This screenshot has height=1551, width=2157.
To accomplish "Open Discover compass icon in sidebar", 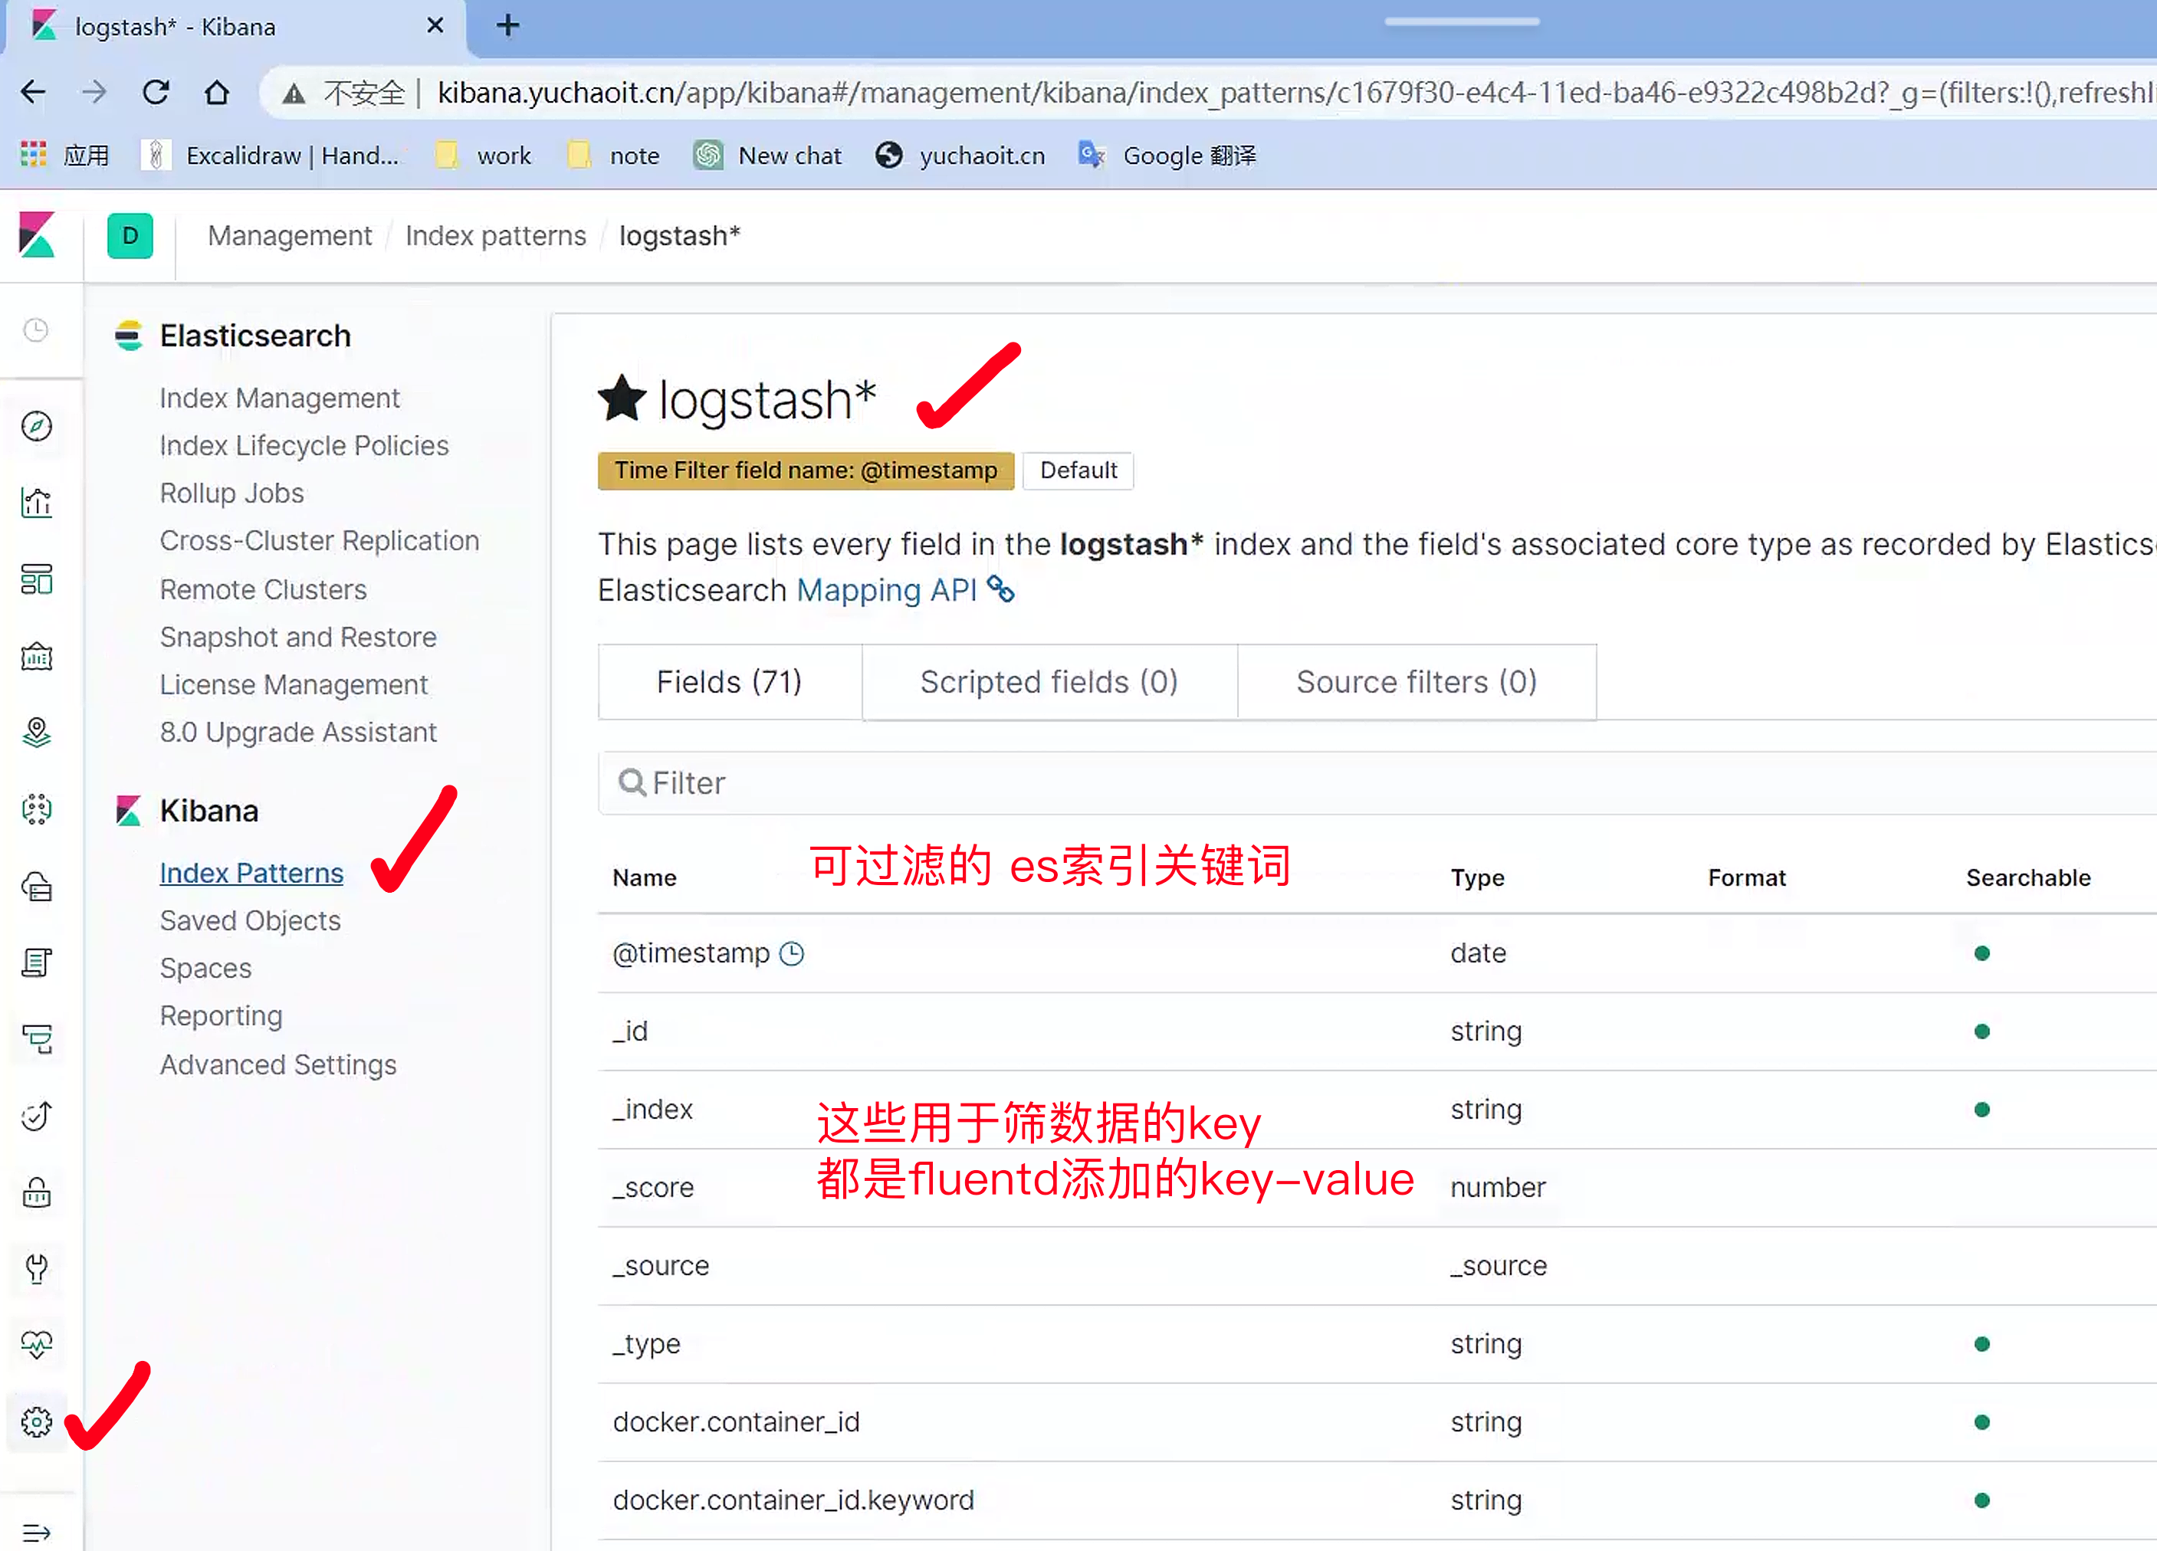I will (36, 426).
